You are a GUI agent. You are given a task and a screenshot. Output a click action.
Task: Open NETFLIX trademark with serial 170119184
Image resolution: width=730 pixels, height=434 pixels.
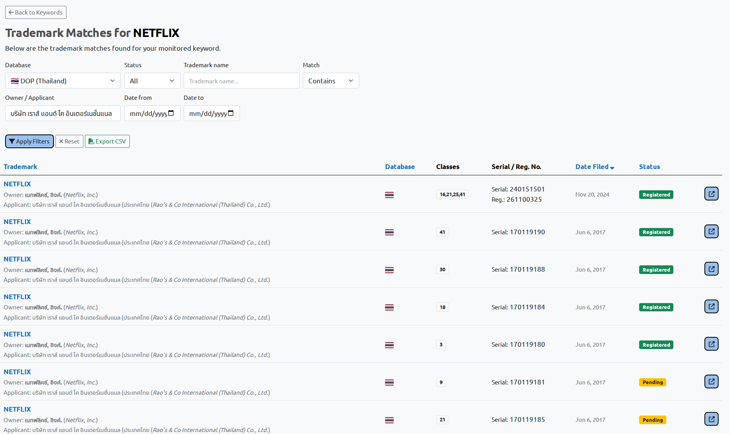[17, 297]
